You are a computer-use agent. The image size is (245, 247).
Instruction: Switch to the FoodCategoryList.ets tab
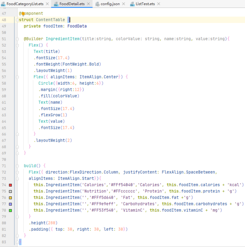coord(25,4)
